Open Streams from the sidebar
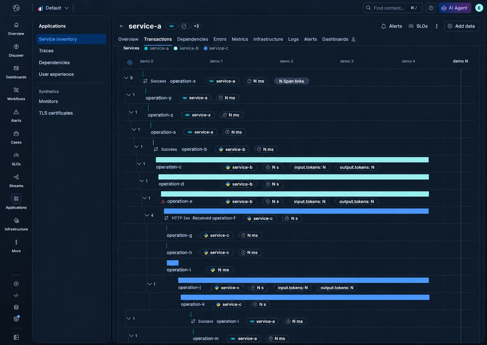 click(x=16, y=181)
